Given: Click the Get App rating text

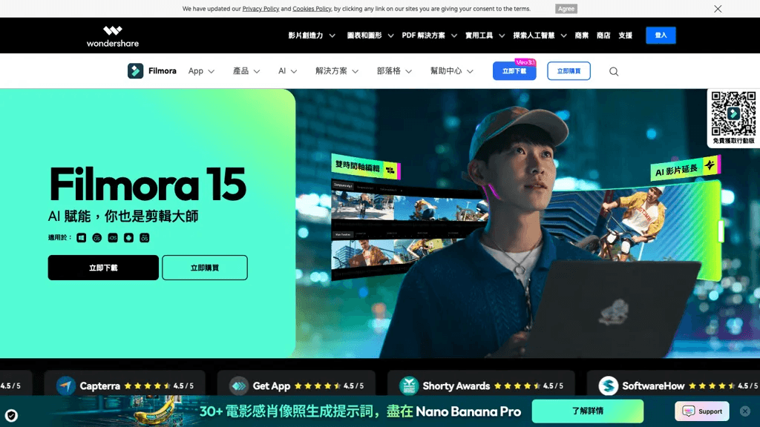Looking at the screenshot, I should (353, 385).
